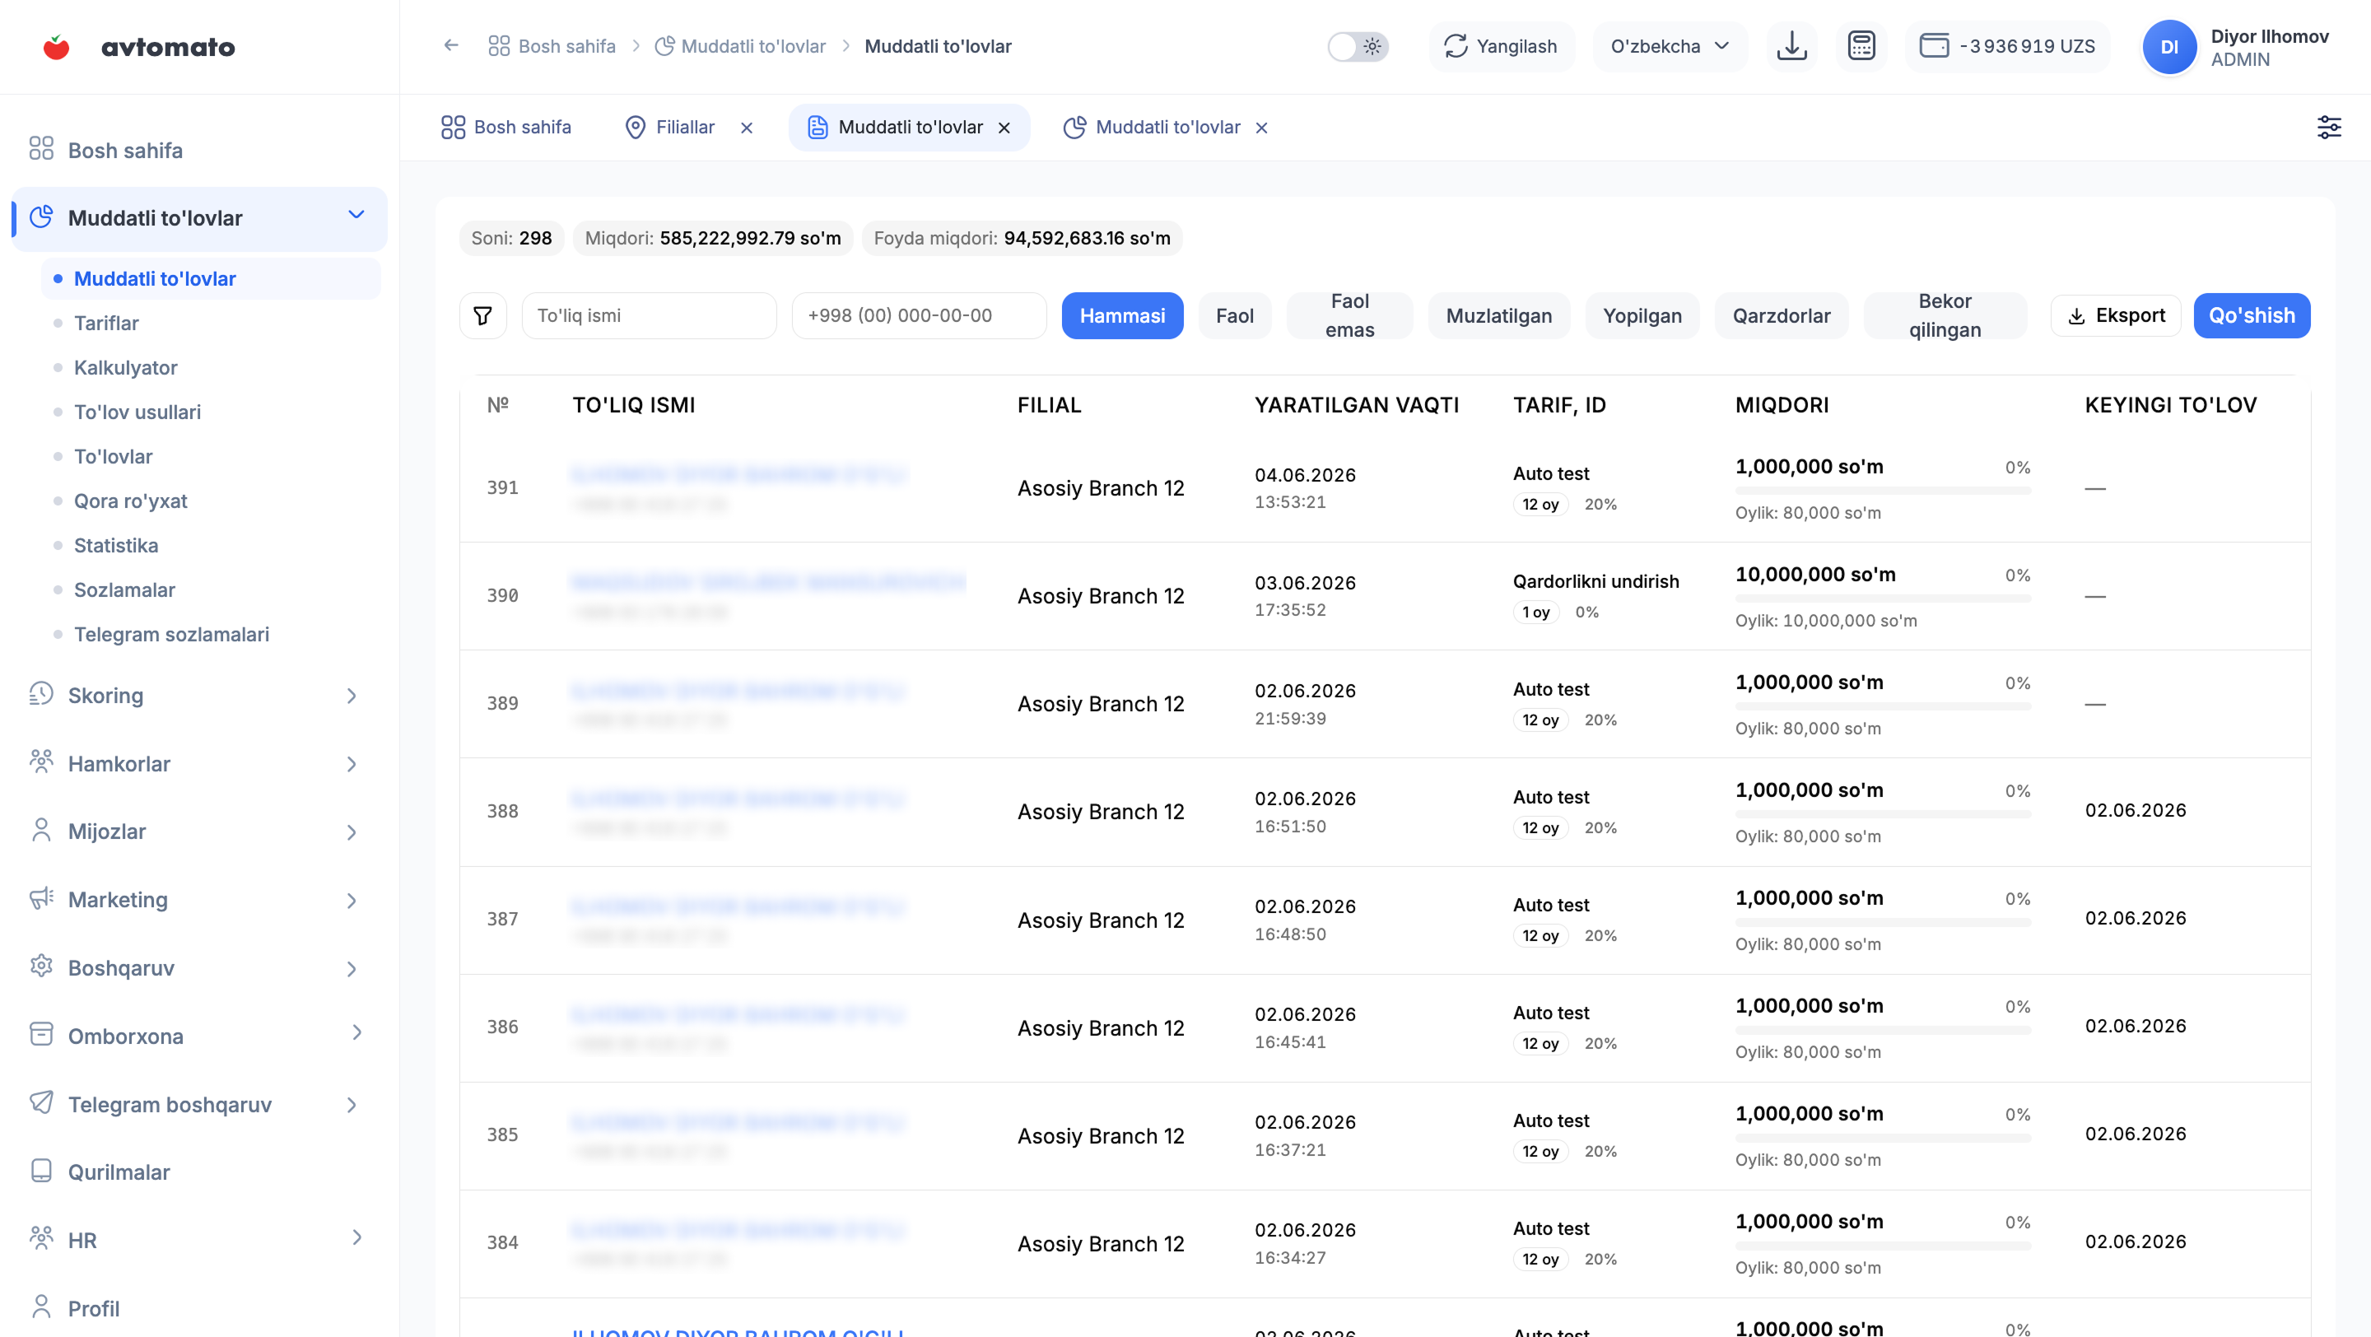Click the Boshqaruv gear icon
The image size is (2371, 1337).
click(x=41, y=965)
